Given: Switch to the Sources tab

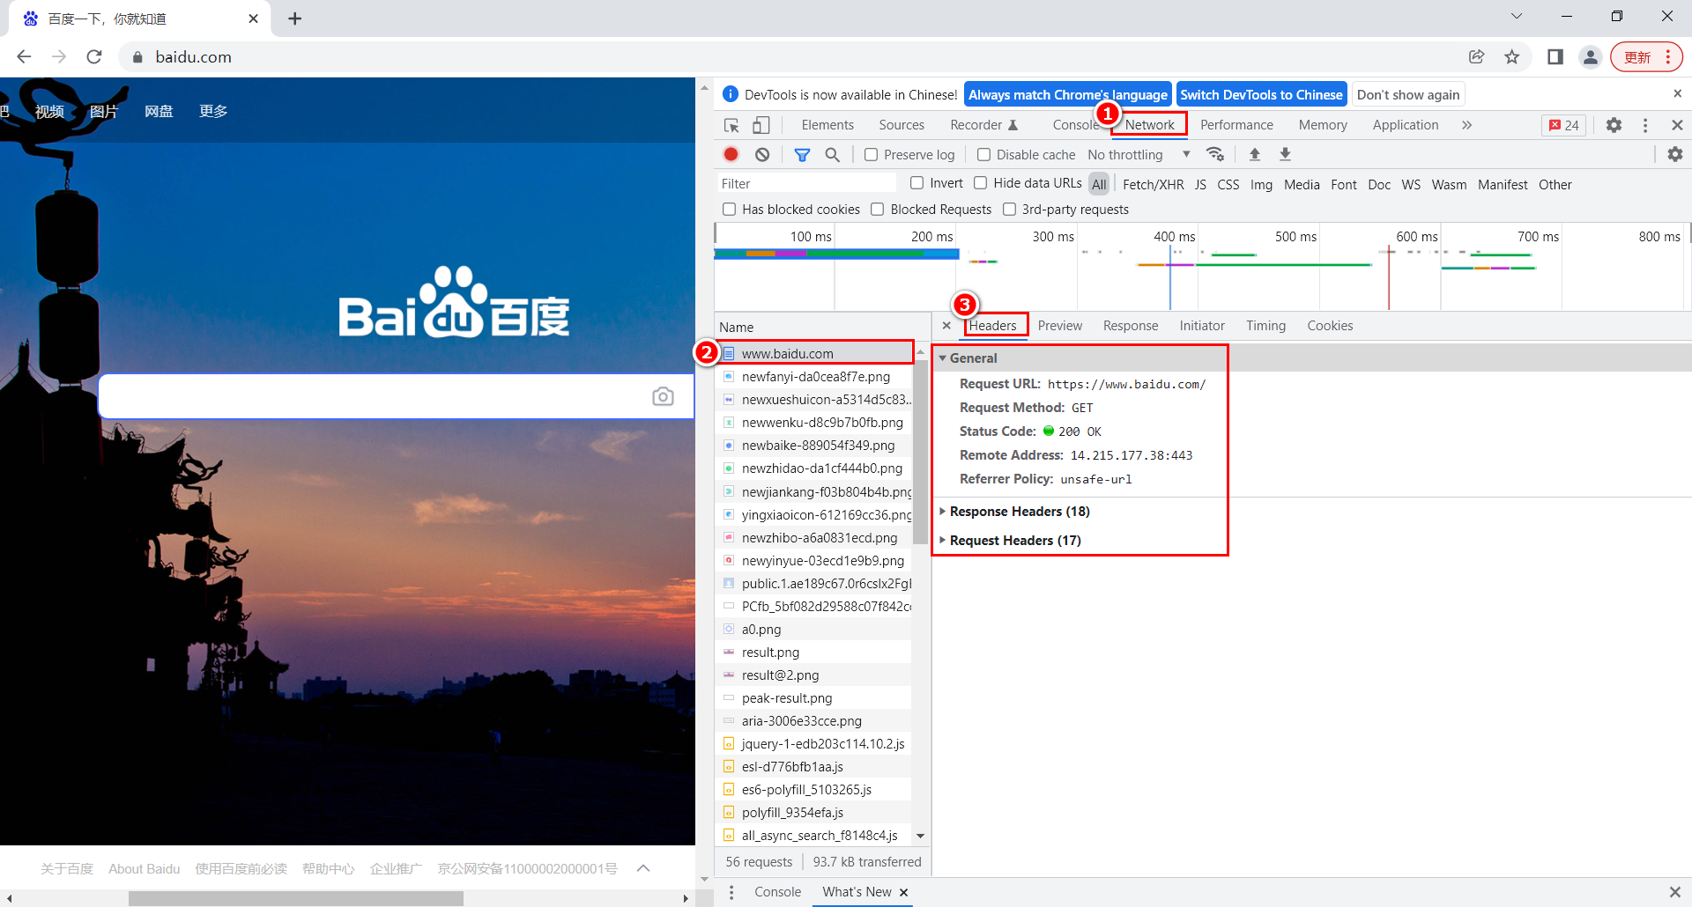Looking at the screenshot, I should [902, 125].
